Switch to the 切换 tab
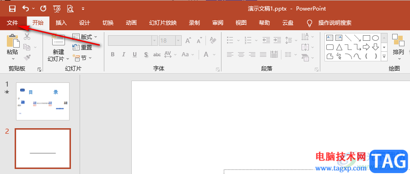Viewport: 410px width, 174px height. [108, 23]
